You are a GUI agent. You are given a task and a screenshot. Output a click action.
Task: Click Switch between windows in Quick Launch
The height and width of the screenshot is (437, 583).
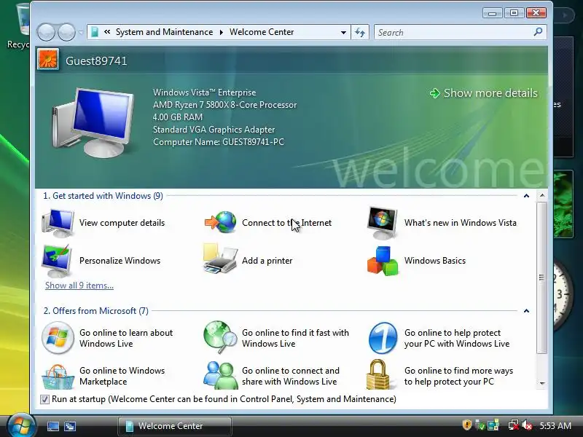click(x=70, y=426)
